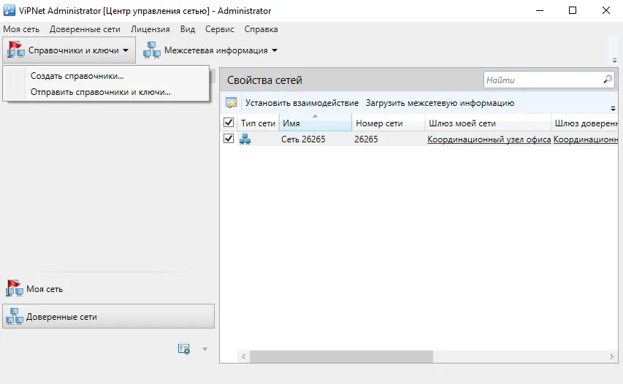Minimize the ViPNet Administrator window
Viewport: 623px width, 384px height.
coord(540,10)
